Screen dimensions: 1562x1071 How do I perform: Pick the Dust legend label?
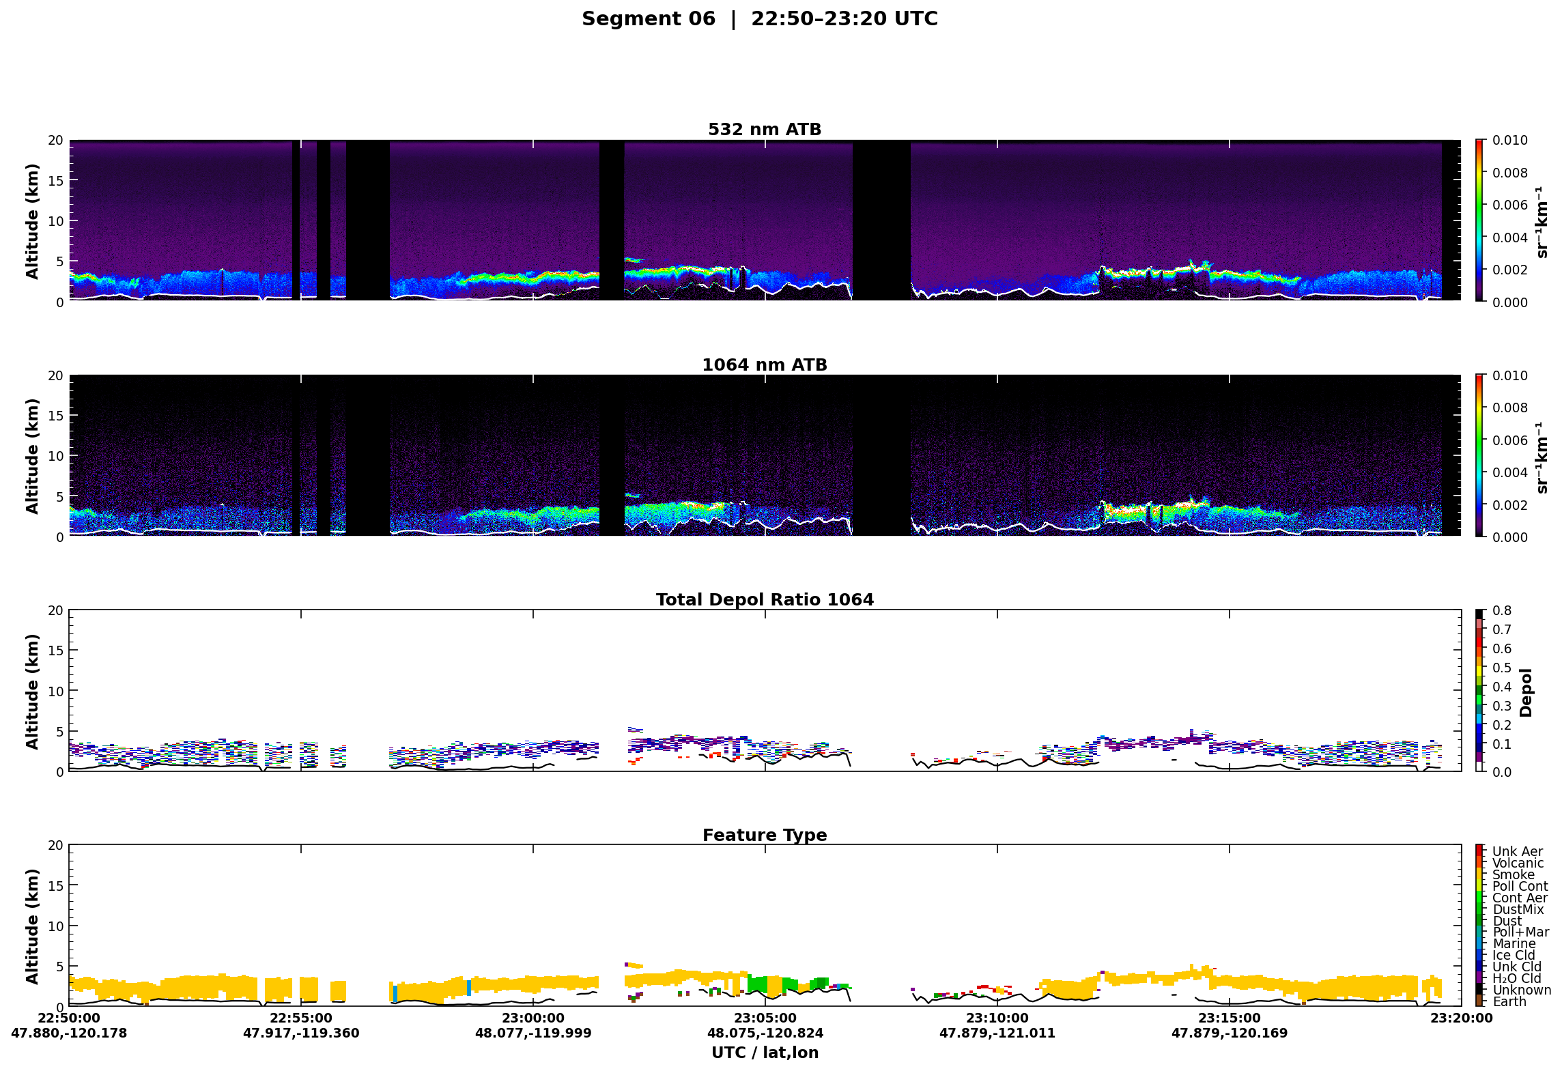click(x=1507, y=921)
